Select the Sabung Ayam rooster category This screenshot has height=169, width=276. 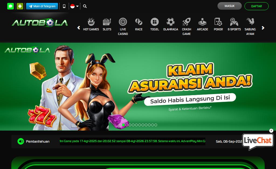pyautogui.click(x=250, y=27)
